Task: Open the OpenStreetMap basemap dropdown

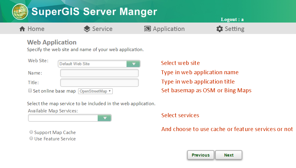Action: [95, 91]
